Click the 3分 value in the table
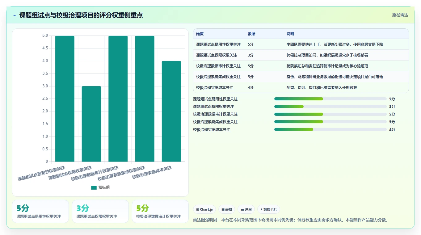 250,55
